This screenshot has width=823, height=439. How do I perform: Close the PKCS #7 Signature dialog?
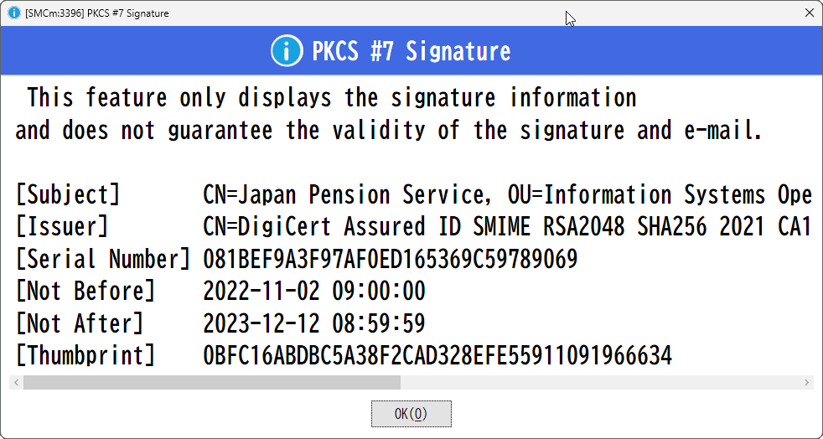[810, 13]
